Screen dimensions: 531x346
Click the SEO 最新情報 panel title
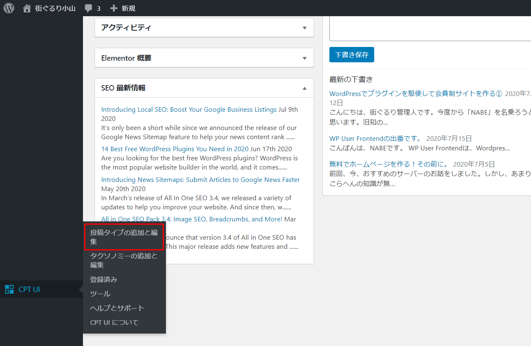coord(123,88)
